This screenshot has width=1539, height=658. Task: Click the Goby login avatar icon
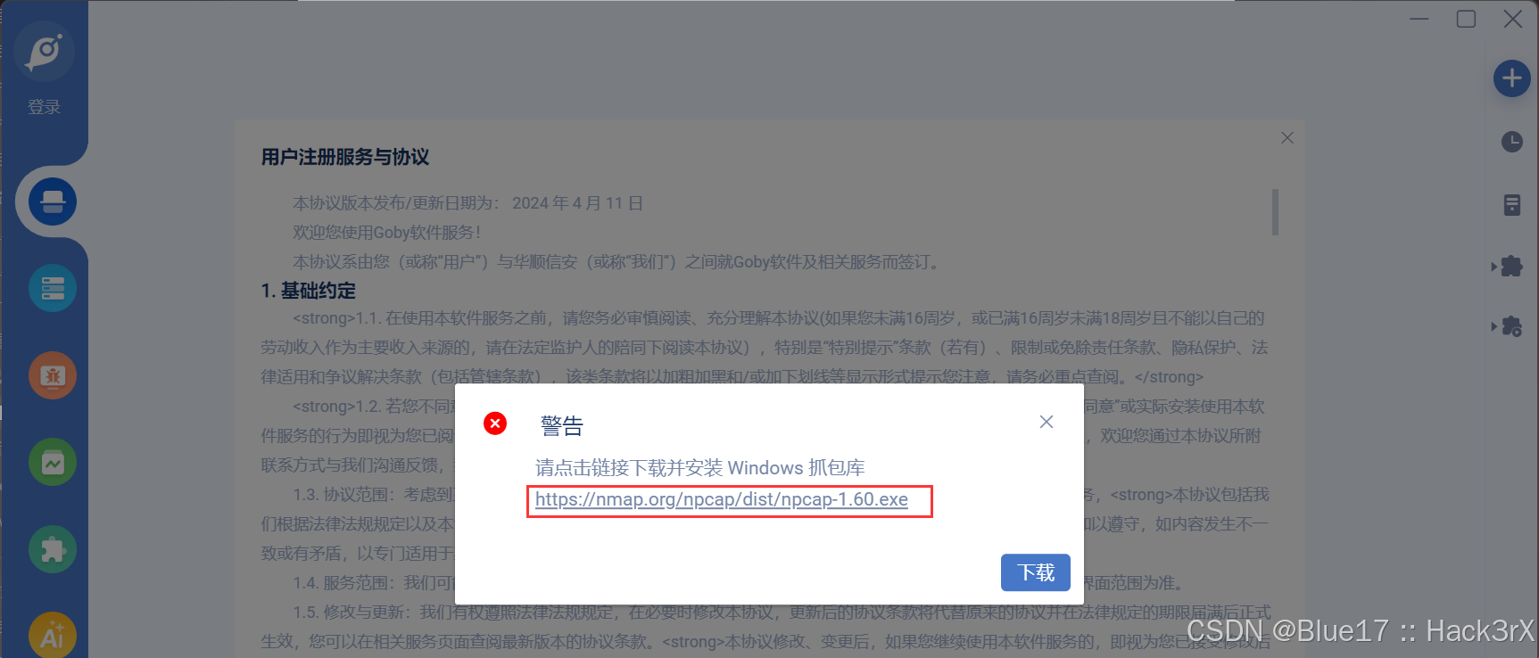click(x=44, y=53)
